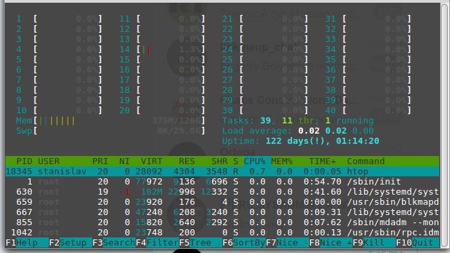Screen dimensions: 450x253
Task: Select process row with PID 630
Action: click(x=222, y=192)
